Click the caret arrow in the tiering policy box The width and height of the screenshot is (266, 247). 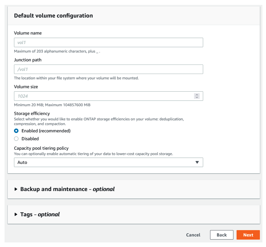point(197,162)
